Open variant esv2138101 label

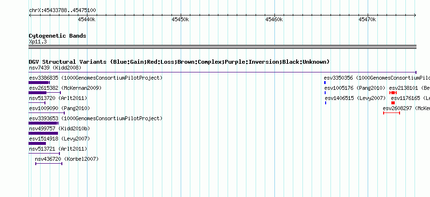pos(409,88)
